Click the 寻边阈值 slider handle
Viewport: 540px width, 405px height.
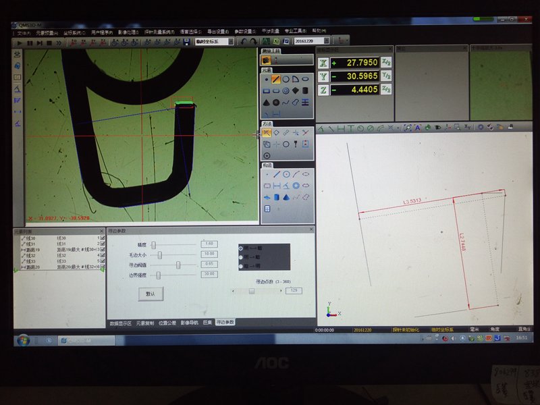tap(178, 265)
